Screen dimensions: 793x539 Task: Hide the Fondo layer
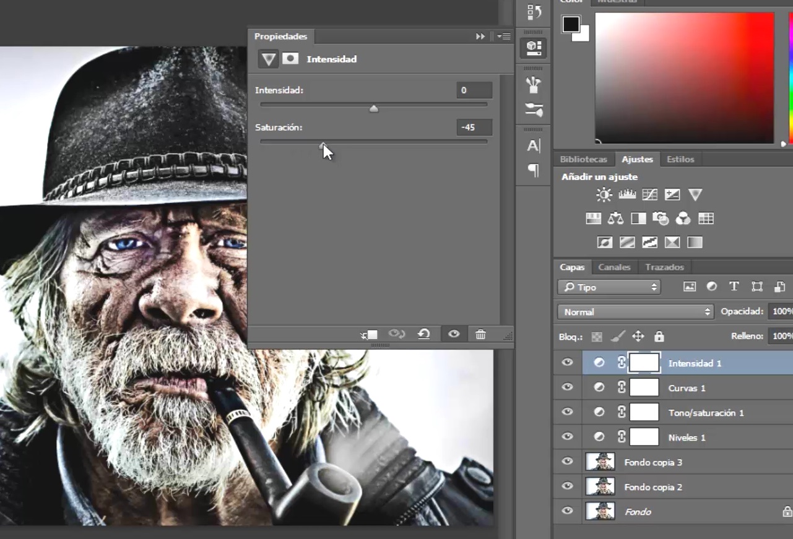(567, 511)
